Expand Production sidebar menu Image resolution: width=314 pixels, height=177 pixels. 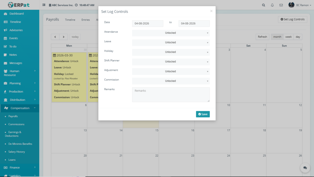(20, 91)
